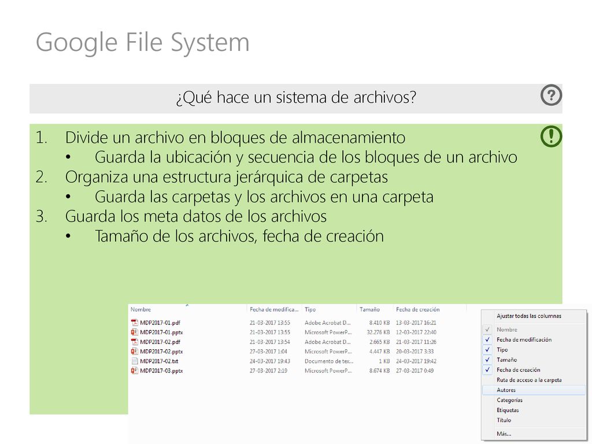Sort by Fecha de modifica... column header
The image size is (592, 444).
[x=273, y=309]
